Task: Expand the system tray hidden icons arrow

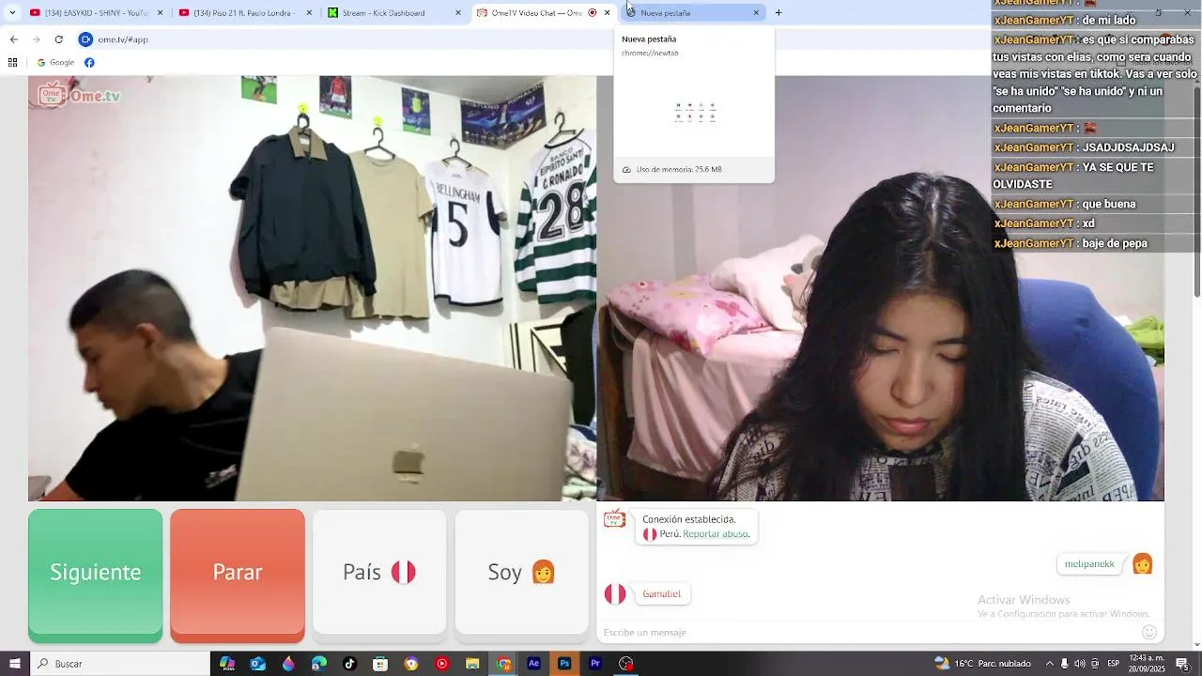Action: [1050, 664]
